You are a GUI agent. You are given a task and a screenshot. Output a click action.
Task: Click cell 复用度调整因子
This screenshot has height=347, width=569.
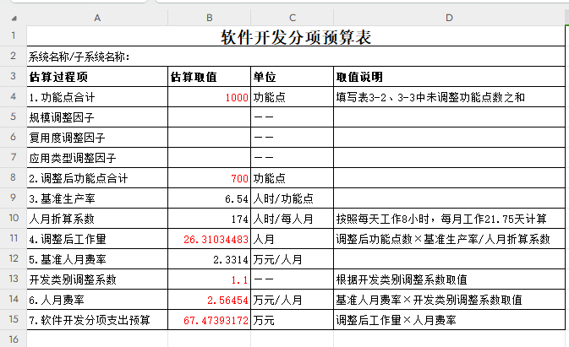tap(97, 138)
